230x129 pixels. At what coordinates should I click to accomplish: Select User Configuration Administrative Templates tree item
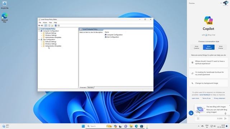pyautogui.click(x=53, y=46)
